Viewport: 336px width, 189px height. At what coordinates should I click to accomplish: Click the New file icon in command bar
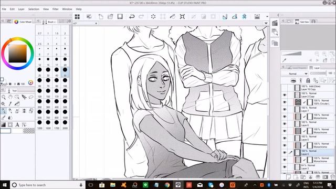coord(101,16)
